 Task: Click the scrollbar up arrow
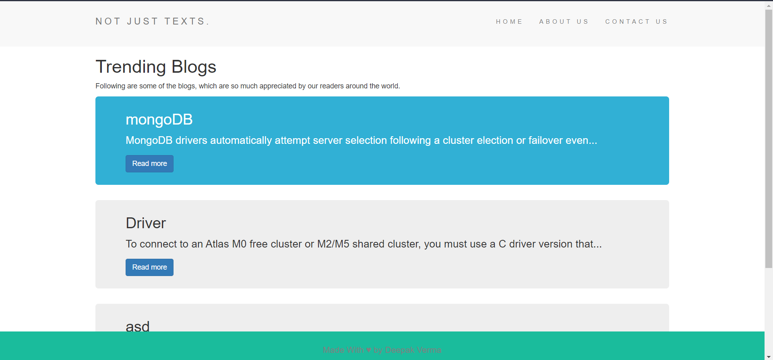[769, 6]
